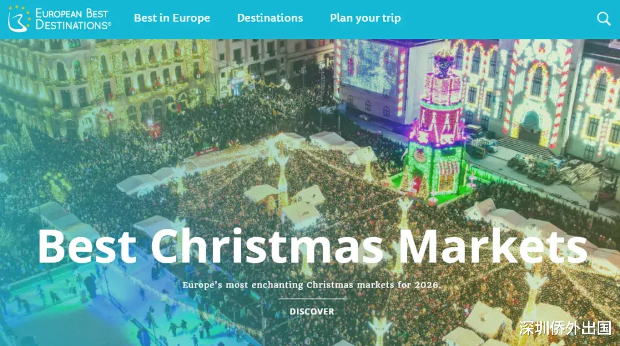The image size is (620, 346).
Task: Click the European Best Destinations logo text
Action: pos(73,19)
